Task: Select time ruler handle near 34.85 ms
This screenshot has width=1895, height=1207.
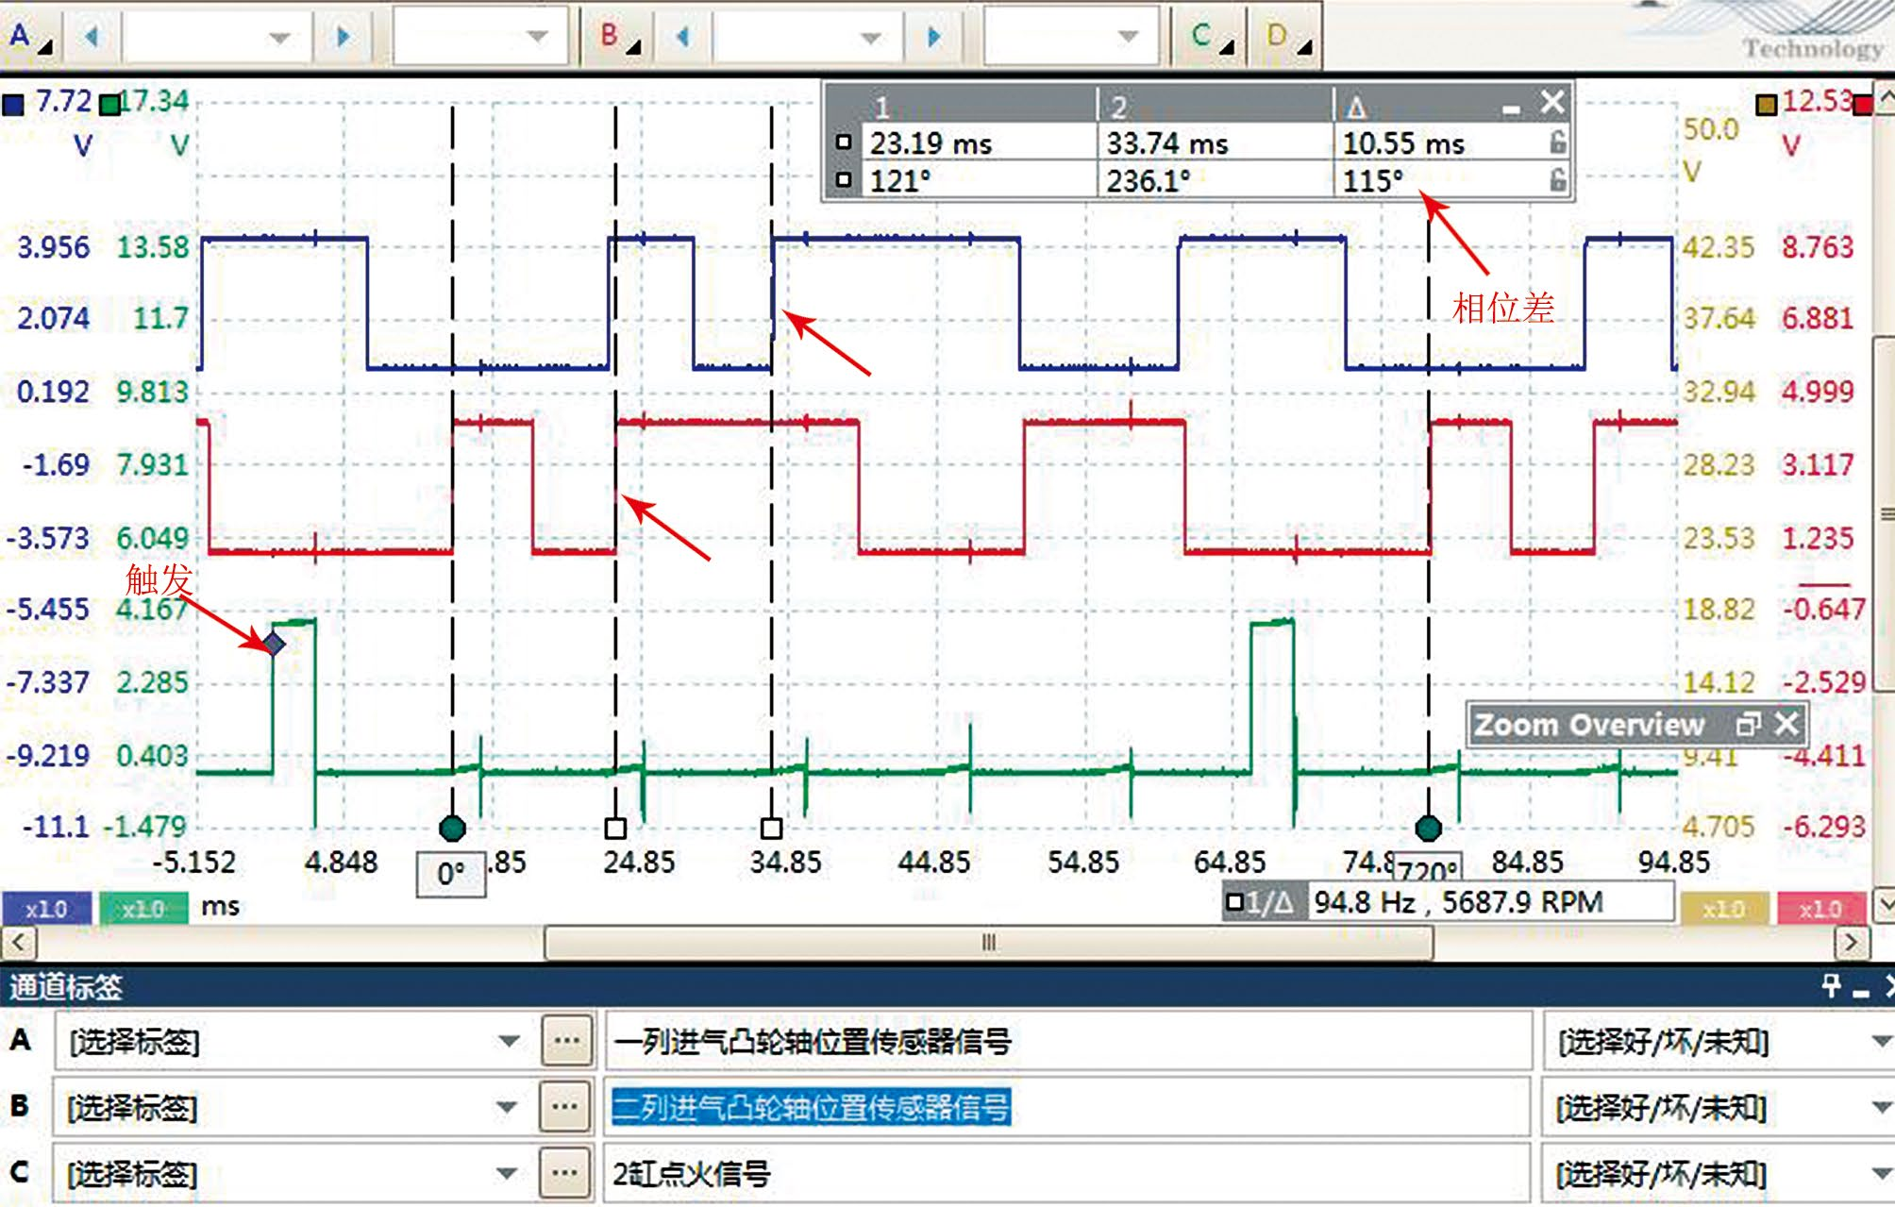Action: pyautogui.click(x=771, y=829)
